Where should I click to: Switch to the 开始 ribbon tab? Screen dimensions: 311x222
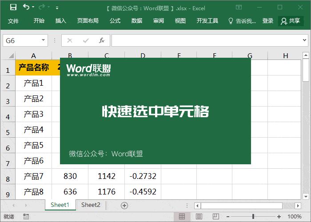click(x=39, y=20)
